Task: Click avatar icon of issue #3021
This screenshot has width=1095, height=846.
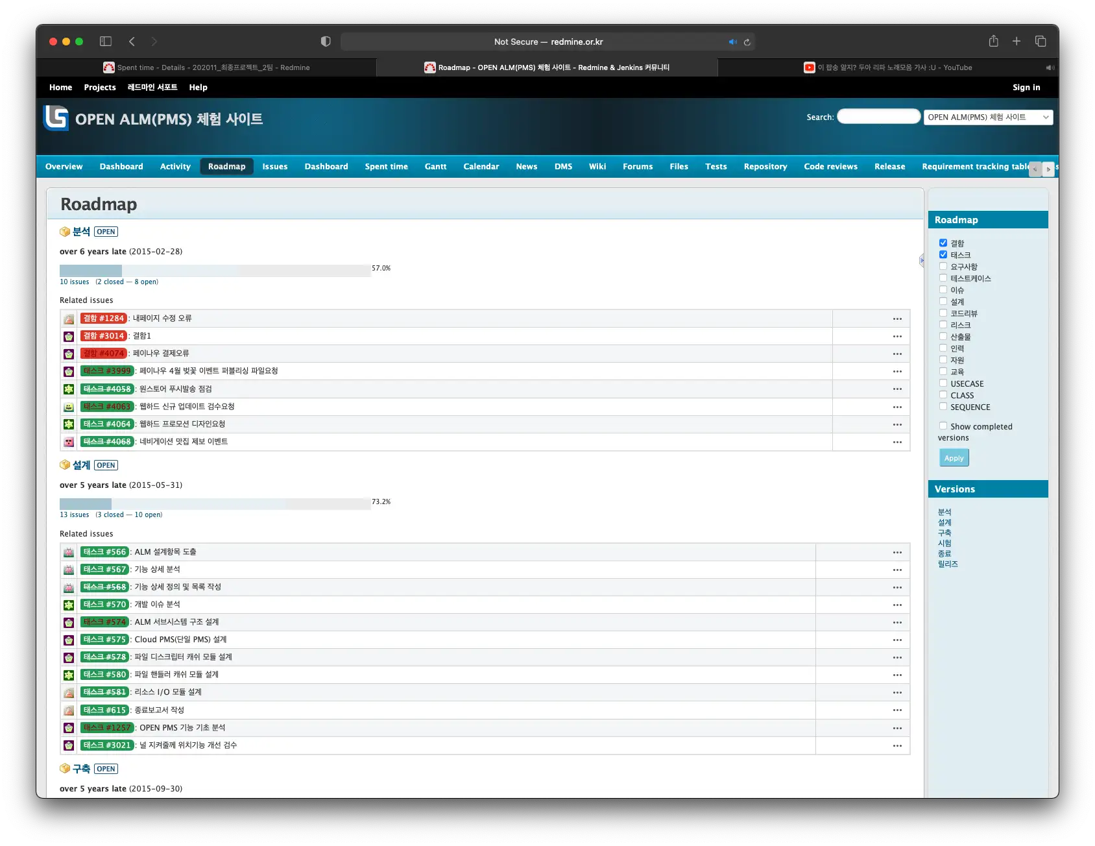Action: click(69, 745)
